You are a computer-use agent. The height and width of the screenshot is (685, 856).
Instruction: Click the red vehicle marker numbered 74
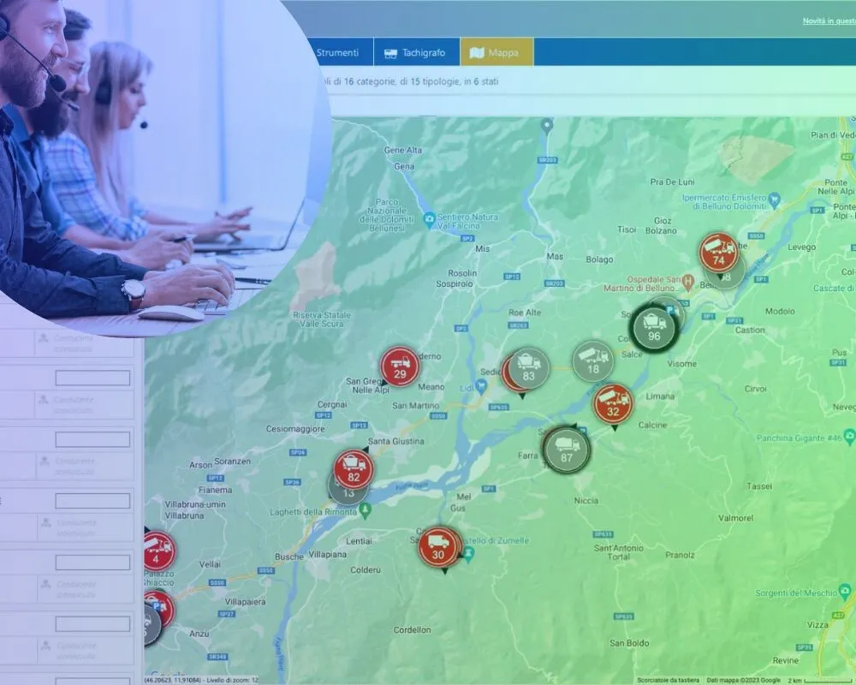coord(718,253)
